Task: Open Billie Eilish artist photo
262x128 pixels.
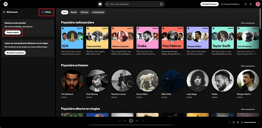Action: [173, 81]
